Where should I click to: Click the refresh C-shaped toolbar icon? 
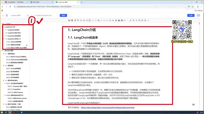pos(145,20)
